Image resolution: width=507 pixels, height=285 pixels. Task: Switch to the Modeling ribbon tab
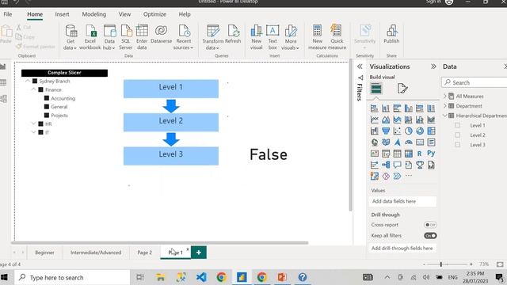[93, 14]
